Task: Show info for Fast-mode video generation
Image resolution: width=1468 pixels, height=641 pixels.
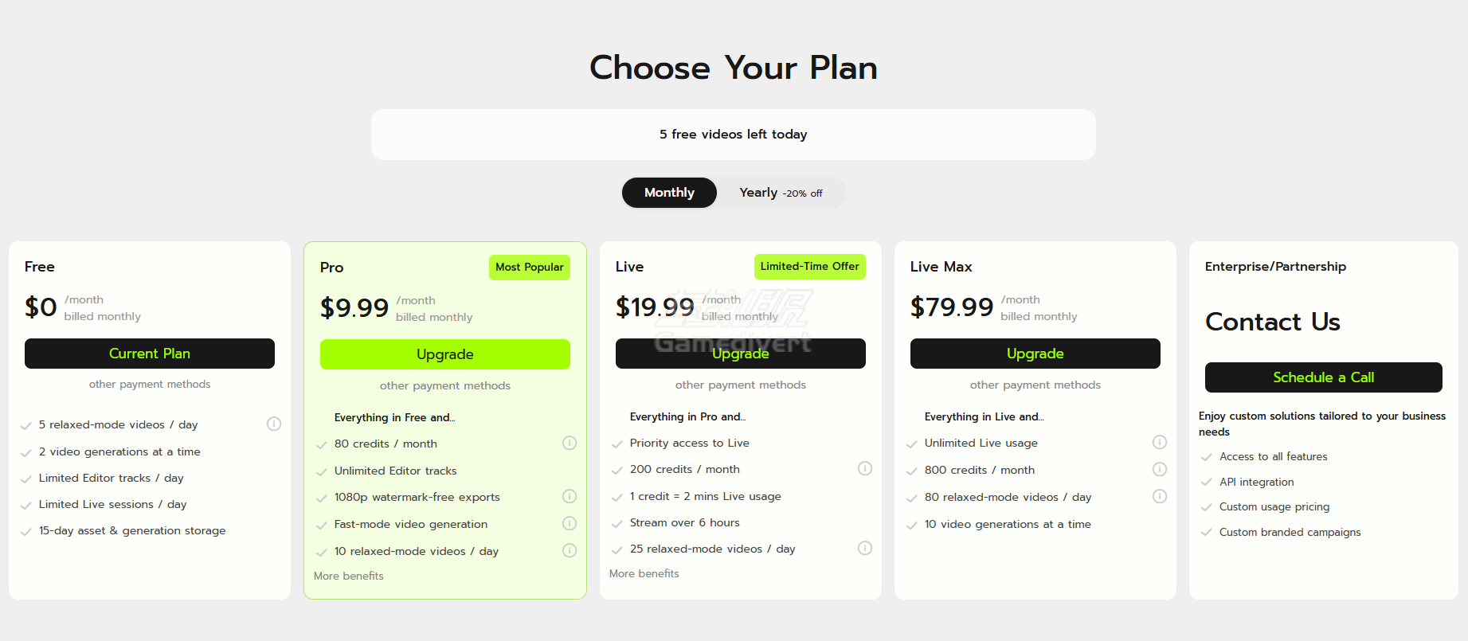Action: [x=570, y=523]
